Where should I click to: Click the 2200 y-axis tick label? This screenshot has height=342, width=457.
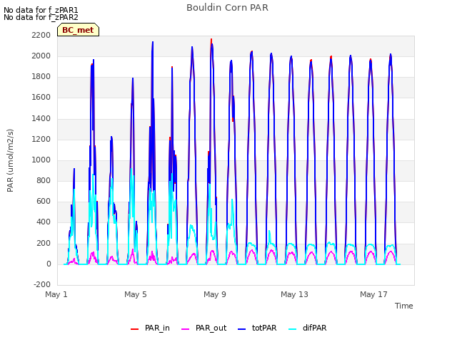(41, 35)
